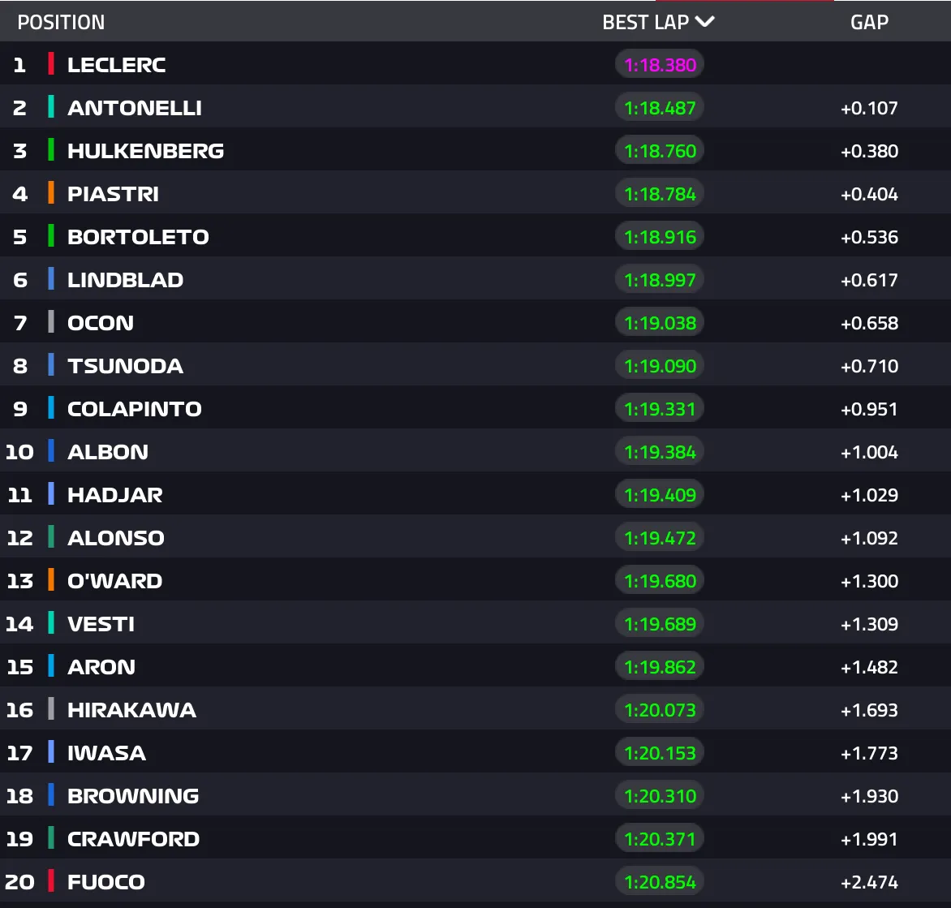Select the POSITION column header
This screenshot has height=908, width=951.
[61, 22]
